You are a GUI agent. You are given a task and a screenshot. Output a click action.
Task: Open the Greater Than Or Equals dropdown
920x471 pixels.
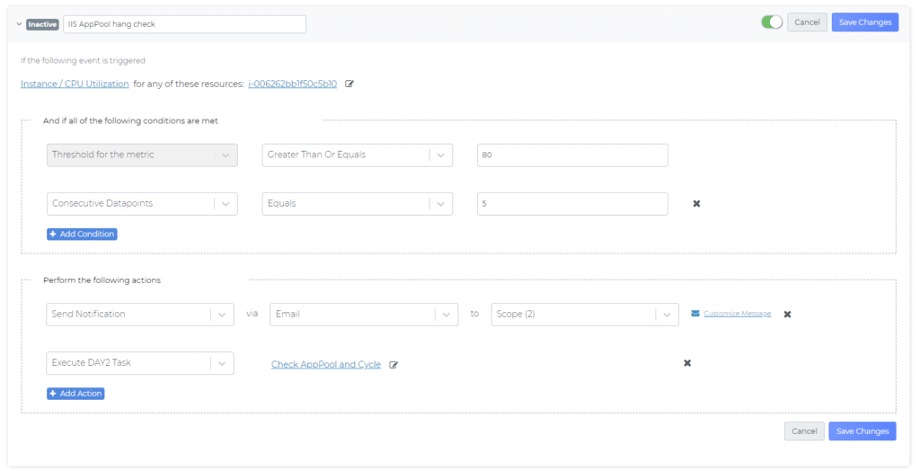357,155
